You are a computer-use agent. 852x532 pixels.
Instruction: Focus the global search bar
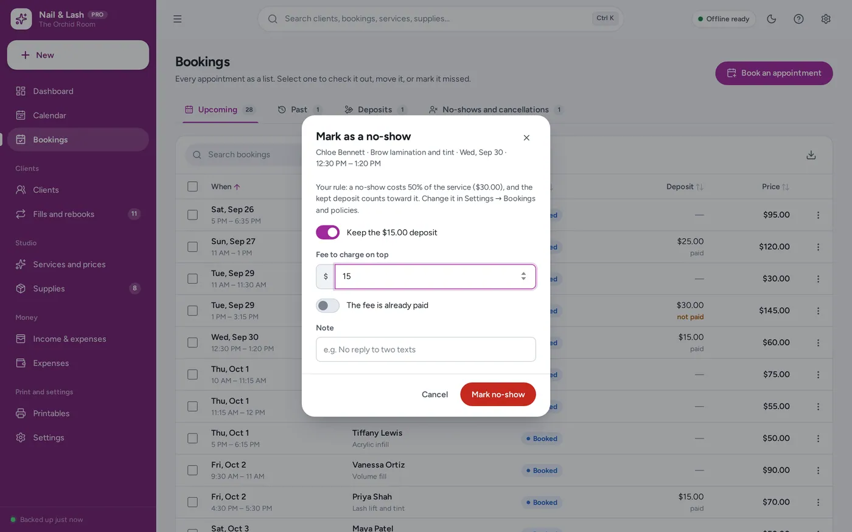pos(441,19)
